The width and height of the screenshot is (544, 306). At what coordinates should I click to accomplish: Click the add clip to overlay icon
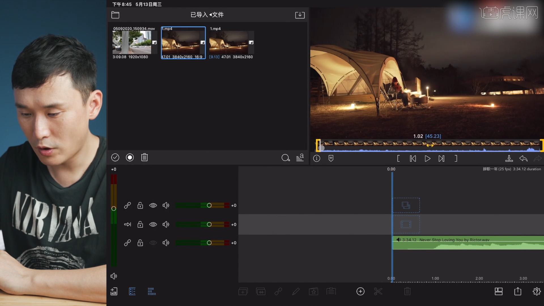pos(243,291)
